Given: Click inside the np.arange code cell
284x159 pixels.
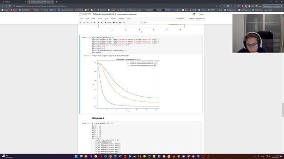Looking at the screenshot, I should pyautogui.click(x=147, y=138).
